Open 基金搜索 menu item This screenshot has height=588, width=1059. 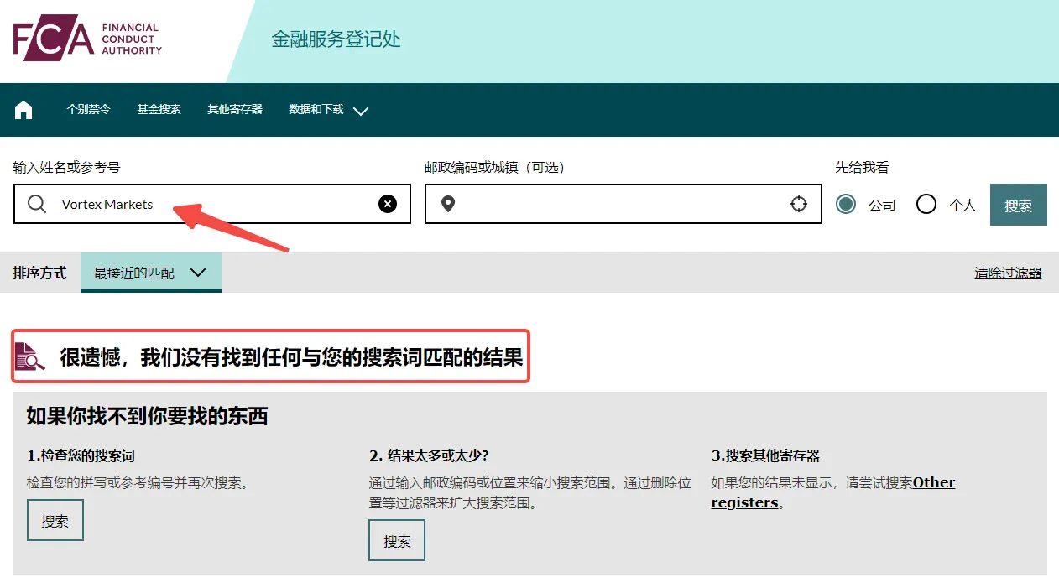(159, 109)
